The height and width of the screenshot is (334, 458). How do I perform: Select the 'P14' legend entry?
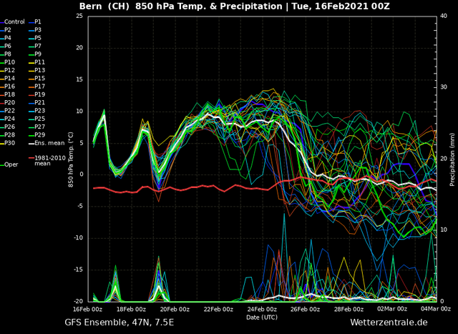[x=9, y=78]
